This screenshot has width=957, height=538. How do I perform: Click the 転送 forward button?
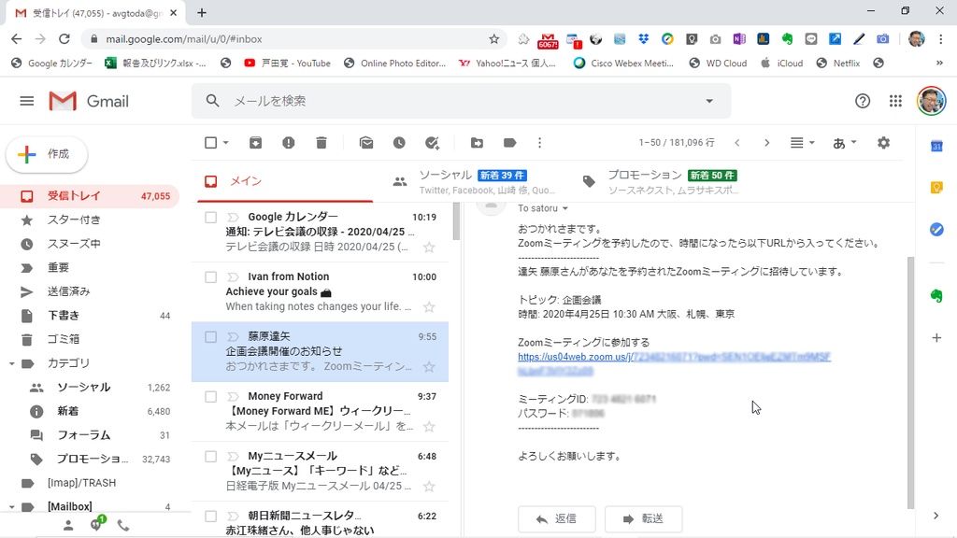[643, 518]
